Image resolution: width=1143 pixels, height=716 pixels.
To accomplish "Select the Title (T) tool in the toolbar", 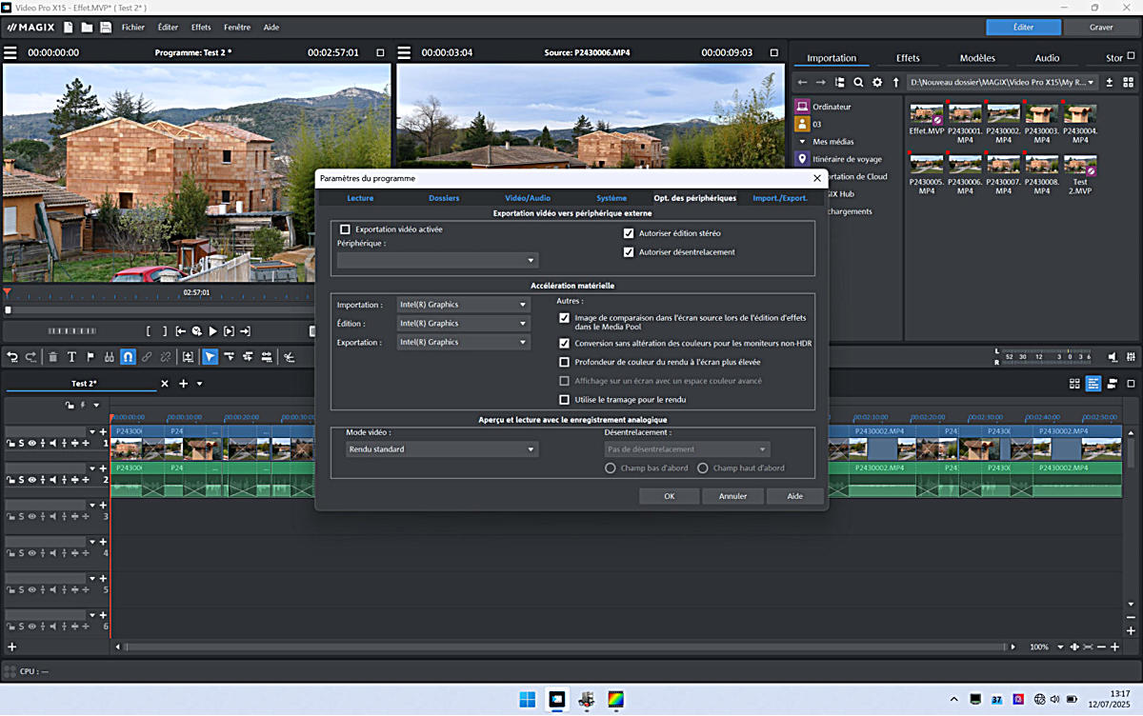I will (71, 357).
